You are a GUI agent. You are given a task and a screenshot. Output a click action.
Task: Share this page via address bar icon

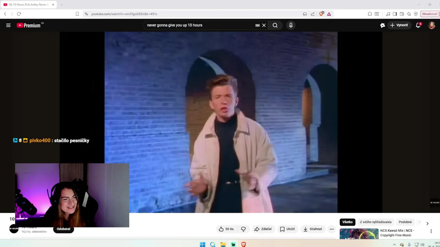click(312, 14)
